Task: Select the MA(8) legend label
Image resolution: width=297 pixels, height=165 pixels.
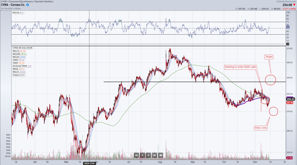Action: click(19, 69)
